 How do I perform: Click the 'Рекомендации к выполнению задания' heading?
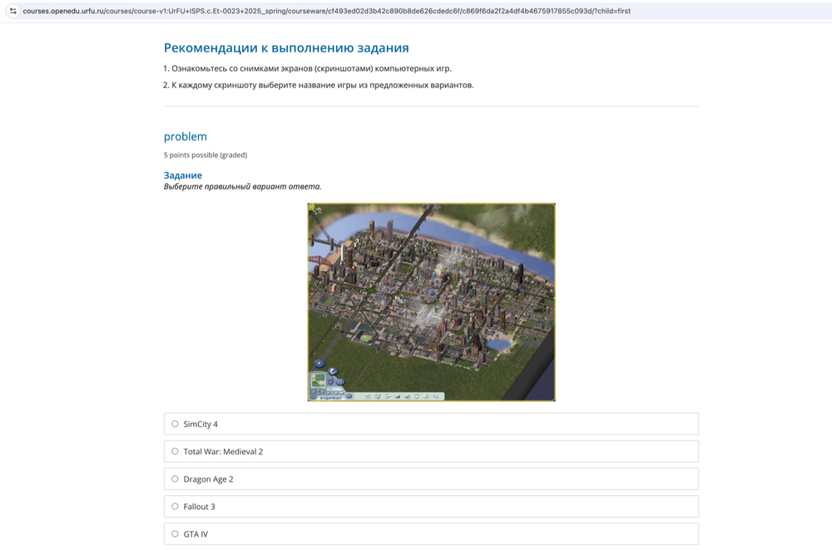[286, 47]
